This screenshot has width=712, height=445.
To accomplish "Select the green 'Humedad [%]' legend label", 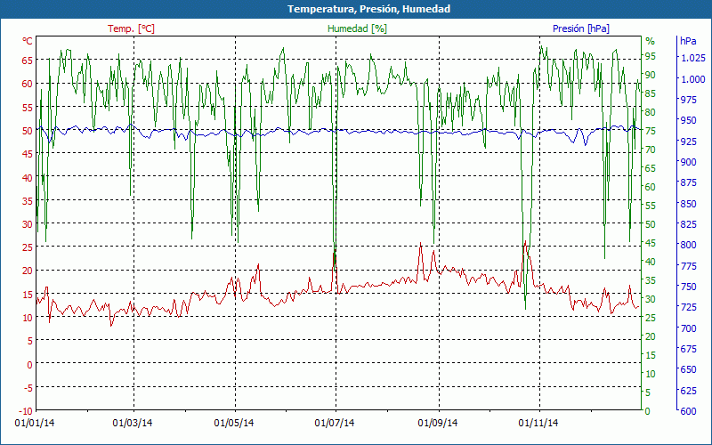I will (358, 28).
